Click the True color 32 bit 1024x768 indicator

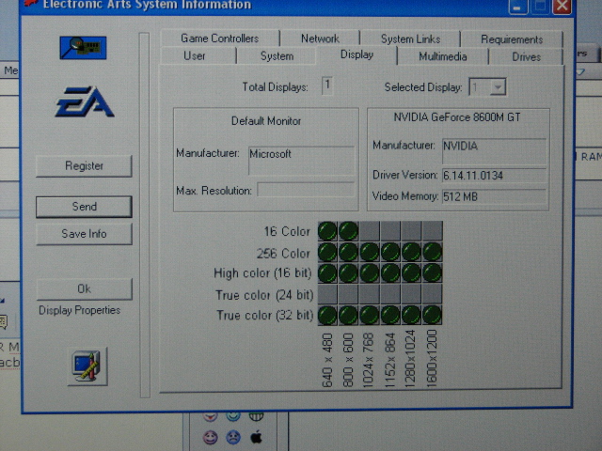370,316
